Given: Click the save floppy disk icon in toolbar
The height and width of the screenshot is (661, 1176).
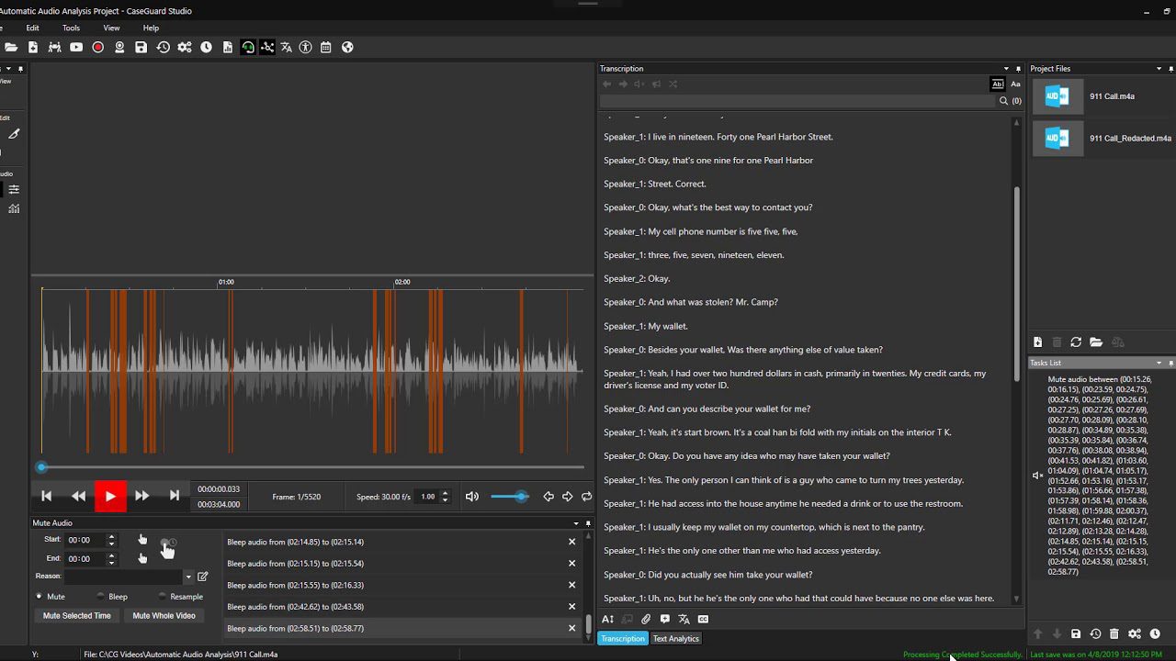Looking at the screenshot, I should (141, 48).
